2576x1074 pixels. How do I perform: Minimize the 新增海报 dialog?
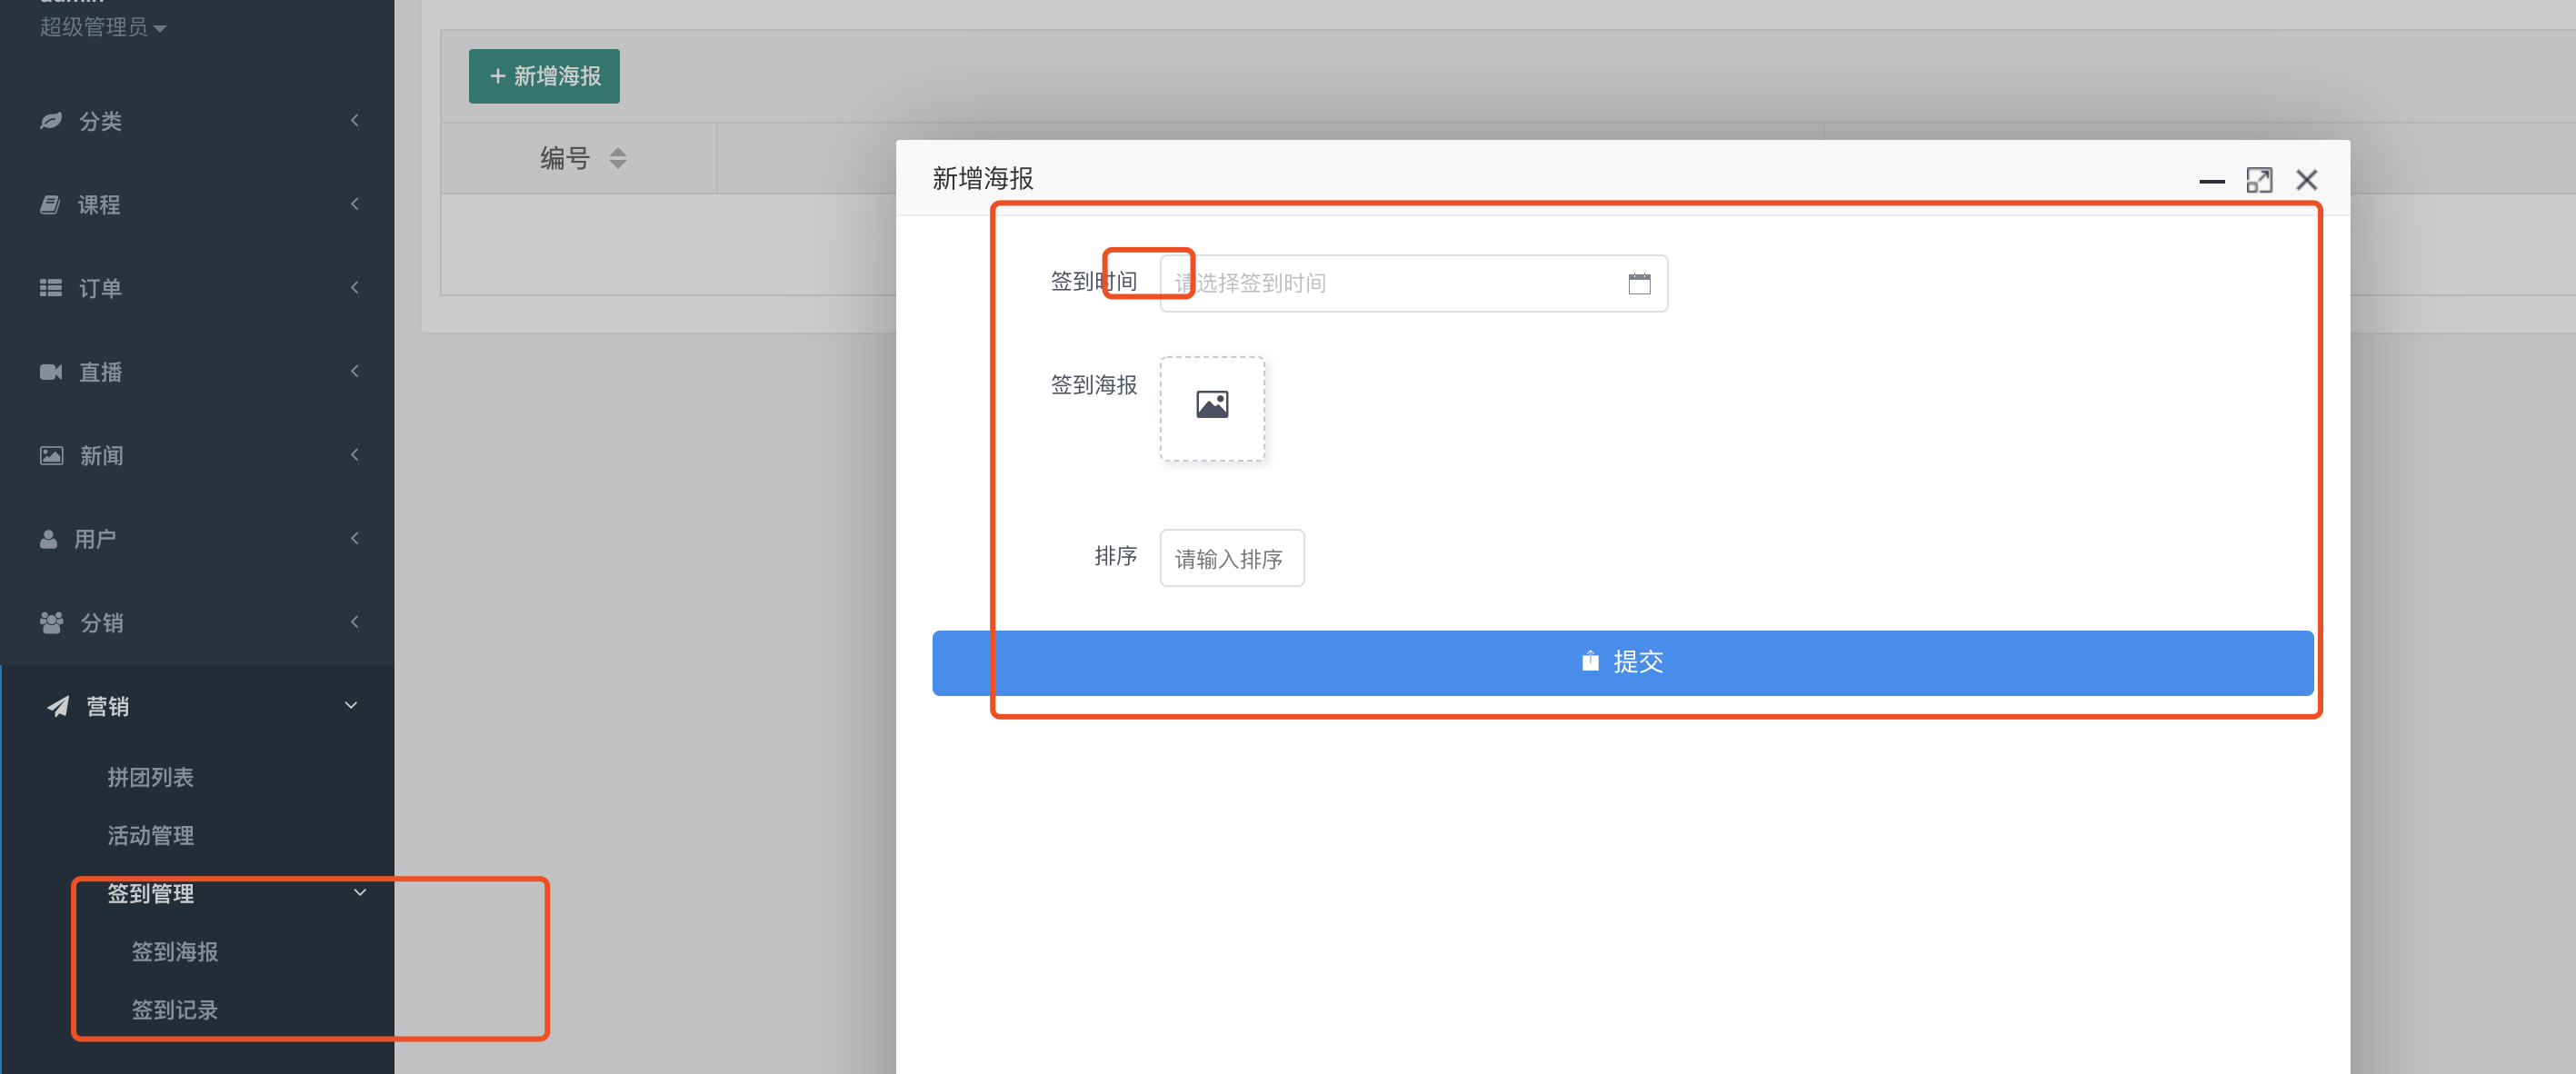[2211, 181]
